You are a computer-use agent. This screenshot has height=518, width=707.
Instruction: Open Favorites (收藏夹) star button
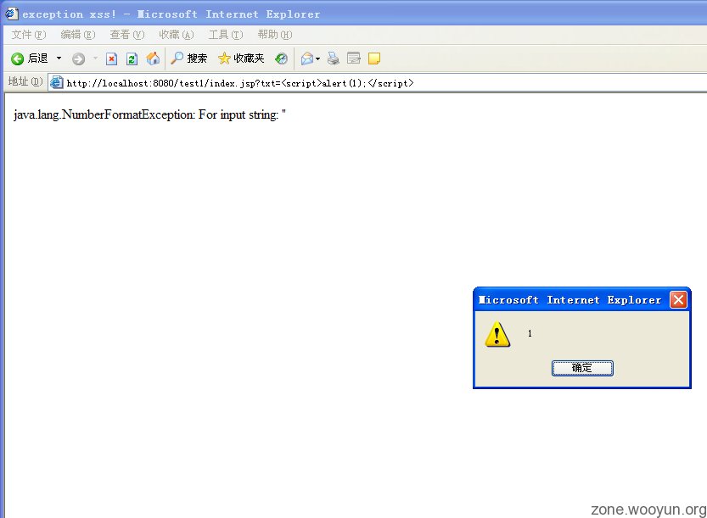[241, 58]
